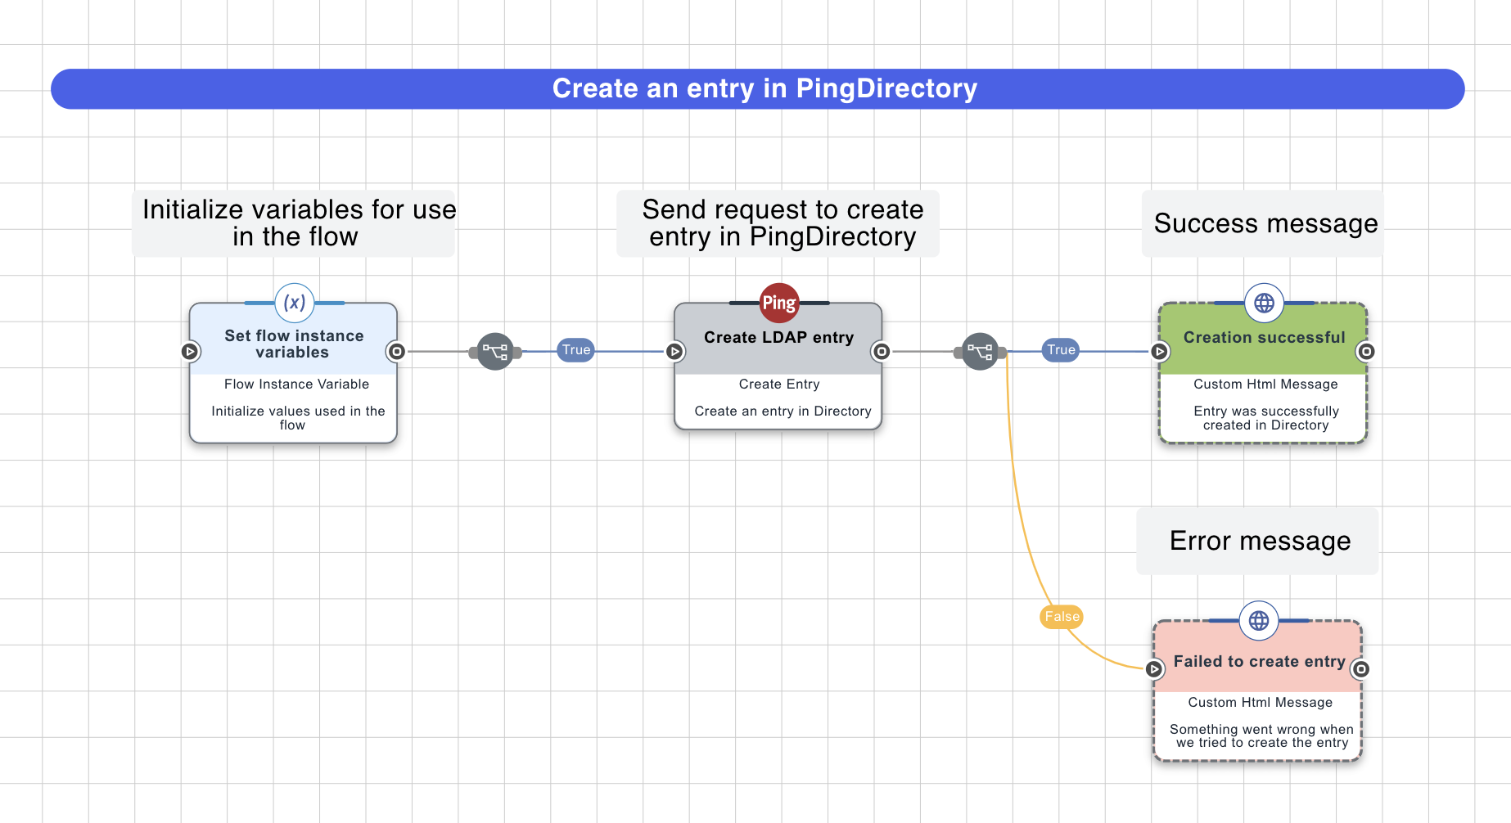The height and width of the screenshot is (823, 1511).
Task: Click Entry was successfully created in Directory text
Action: pyautogui.click(x=1265, y=418)
